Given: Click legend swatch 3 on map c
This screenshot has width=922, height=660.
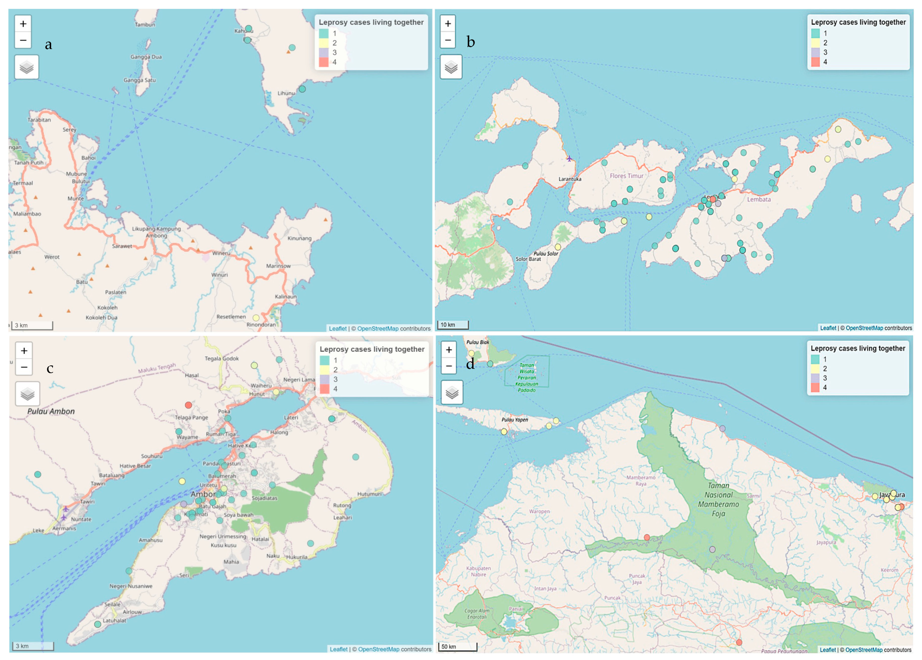Looking at the screenshot, I should tap(324, 379).
